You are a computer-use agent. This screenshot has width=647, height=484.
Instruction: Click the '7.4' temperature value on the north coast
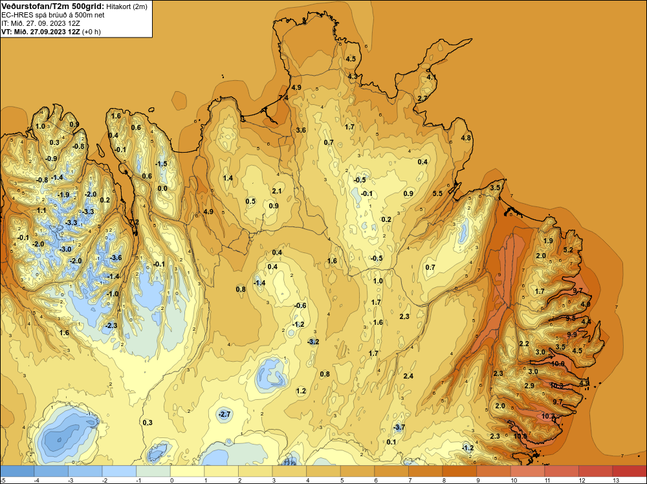click(283, 97)
